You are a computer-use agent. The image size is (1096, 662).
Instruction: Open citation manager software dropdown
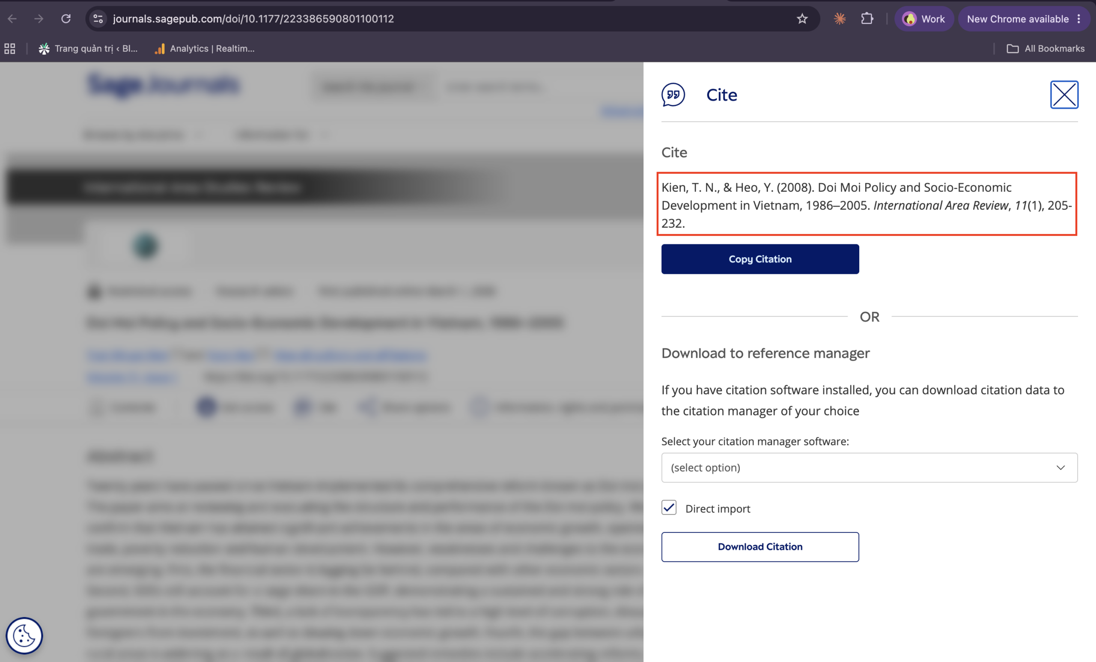coord(869,468)
